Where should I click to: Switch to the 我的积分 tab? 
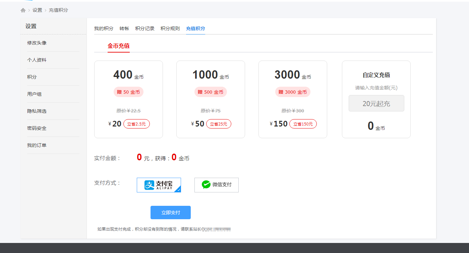point(104,28)
